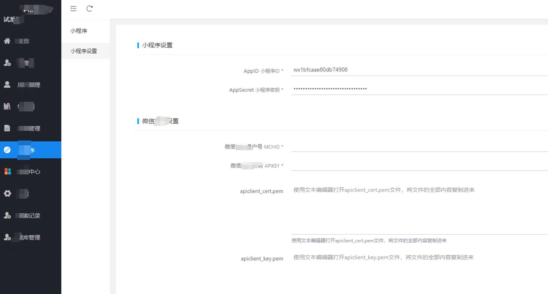Select the 小程序设置 tab

pyautogui.click(x=84, y=51)
